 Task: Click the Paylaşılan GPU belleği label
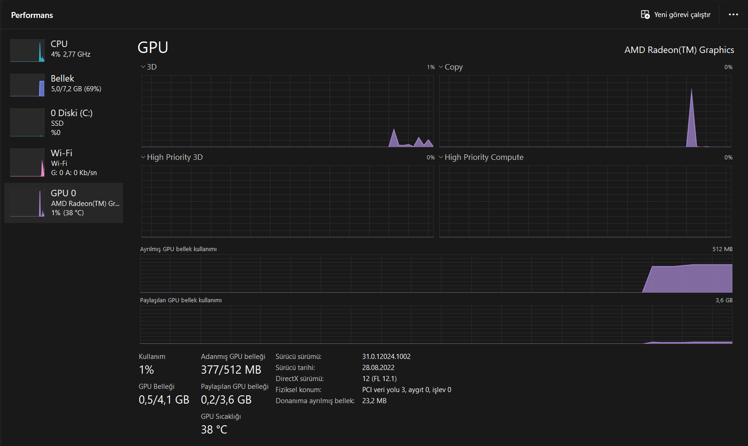235,387
